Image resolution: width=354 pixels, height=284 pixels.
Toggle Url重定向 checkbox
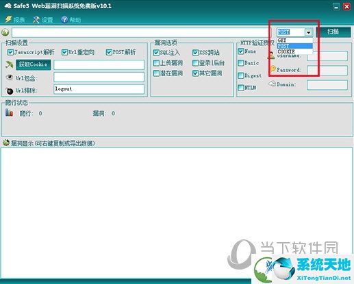[64, 52]
